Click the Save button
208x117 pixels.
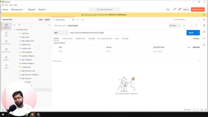[x=173, y=26]
